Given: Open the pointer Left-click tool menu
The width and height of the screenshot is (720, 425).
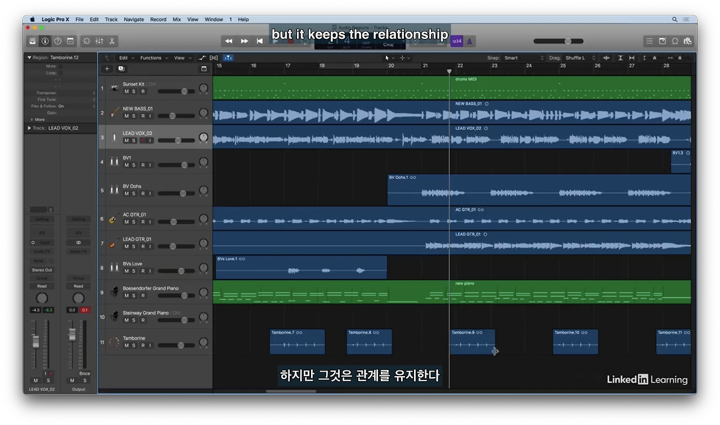Looking at the screenshot, I should pyautogui.click(x=389, y=58).
